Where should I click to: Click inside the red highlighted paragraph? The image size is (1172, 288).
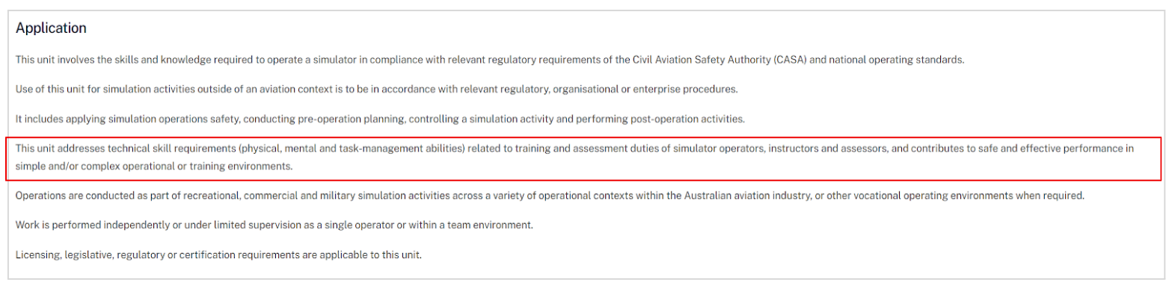click(x=574, y=157)
